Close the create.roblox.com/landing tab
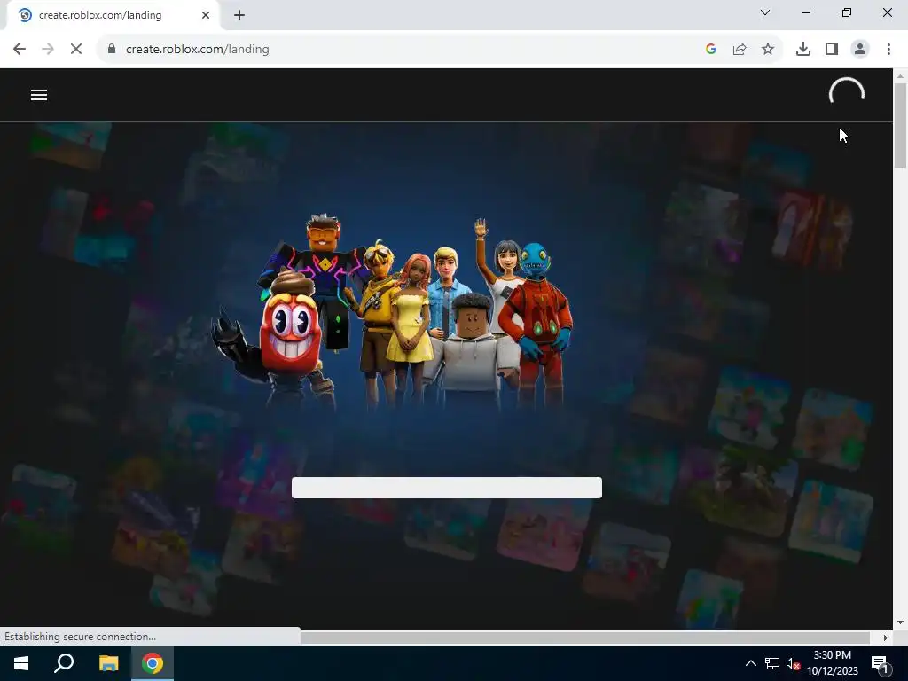 (206, 15)
